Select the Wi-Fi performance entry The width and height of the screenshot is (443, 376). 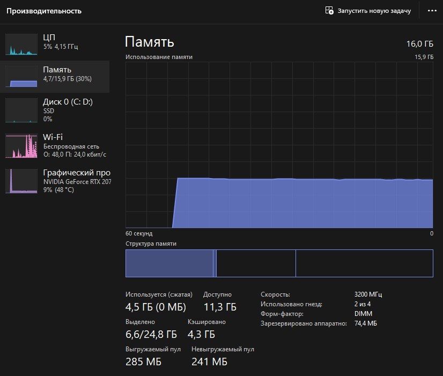(x=55, y=146)
